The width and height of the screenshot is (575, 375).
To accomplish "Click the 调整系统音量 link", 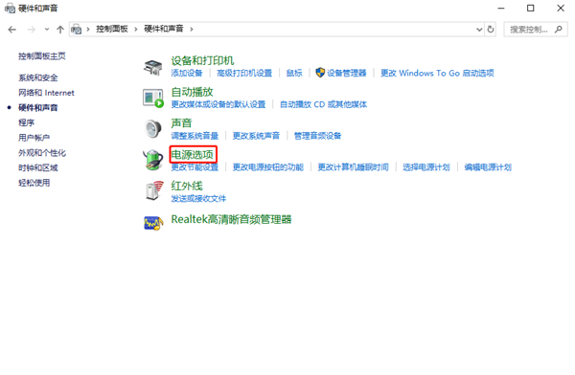I will coord(195,136).
